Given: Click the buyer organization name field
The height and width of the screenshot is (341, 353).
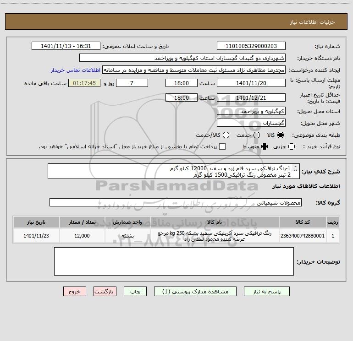Looking at the screenshot, I should click(182, 58).
